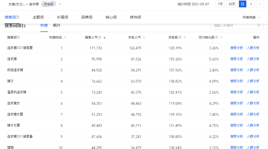Open the 所有终端 terminal dropdown

point(251,17)
